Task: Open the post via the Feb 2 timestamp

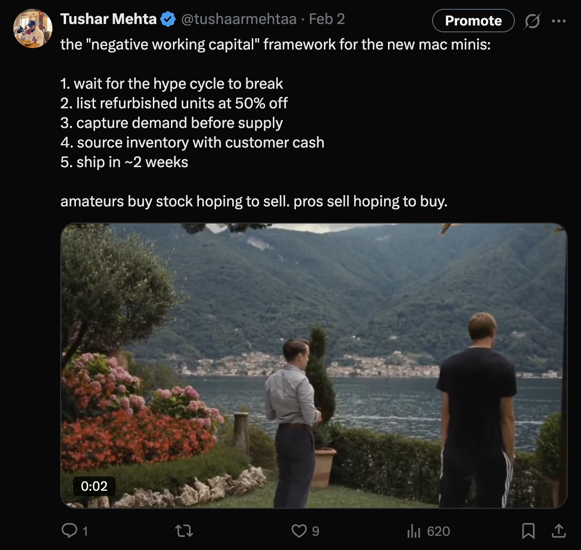Action: [x=327, y=19]
